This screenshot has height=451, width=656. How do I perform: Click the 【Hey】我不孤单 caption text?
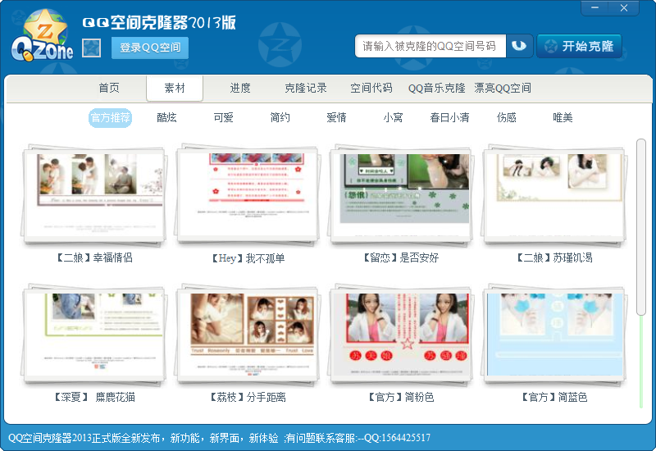(x=248, y=258)
